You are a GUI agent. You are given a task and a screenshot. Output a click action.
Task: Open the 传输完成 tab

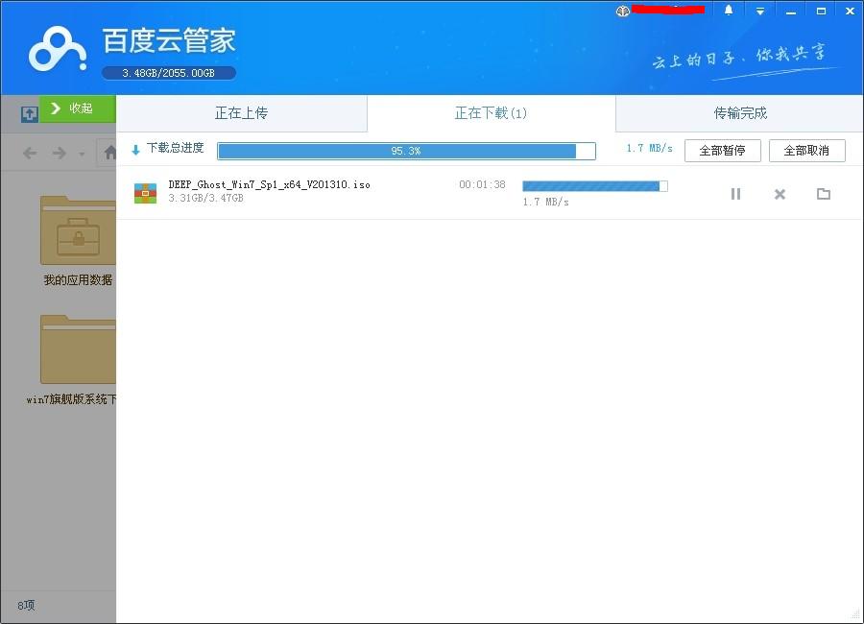click(x=739, y=113)
